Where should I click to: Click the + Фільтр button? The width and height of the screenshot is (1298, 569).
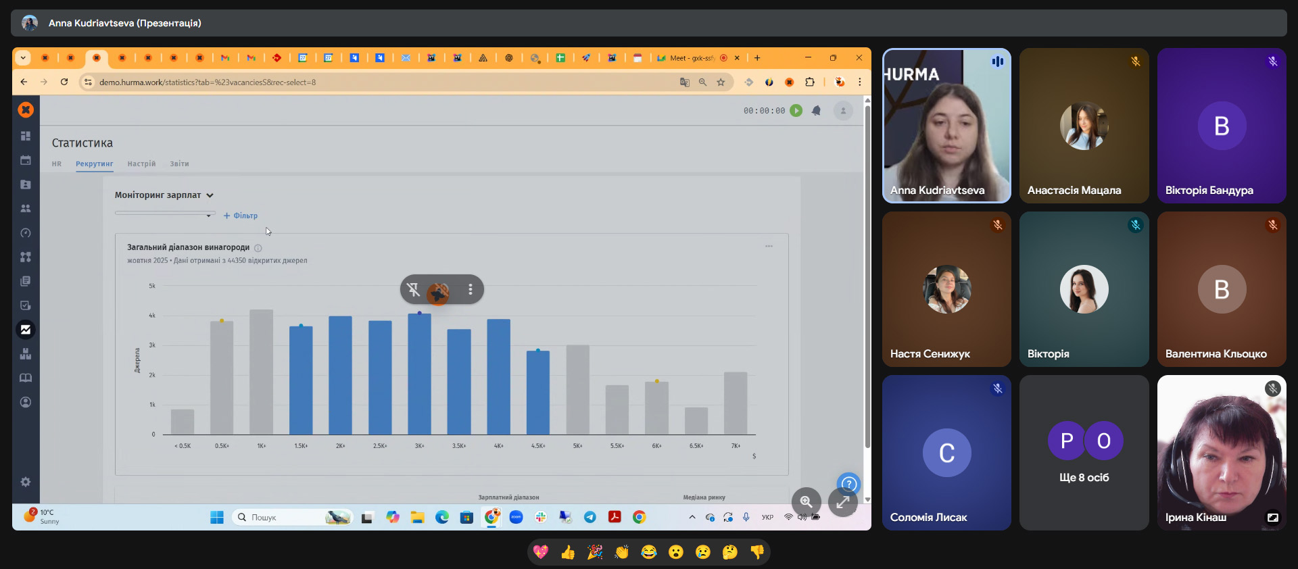click(x=241, y=216)
